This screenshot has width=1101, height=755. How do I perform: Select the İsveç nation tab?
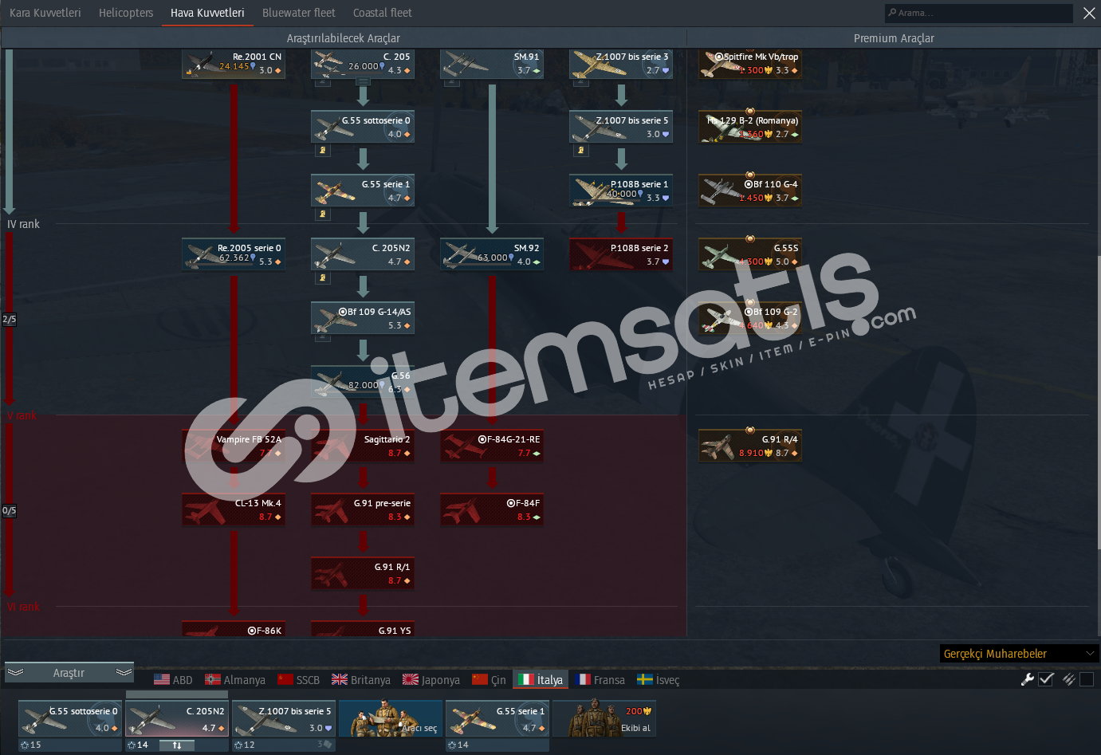(x=659, y=679)
